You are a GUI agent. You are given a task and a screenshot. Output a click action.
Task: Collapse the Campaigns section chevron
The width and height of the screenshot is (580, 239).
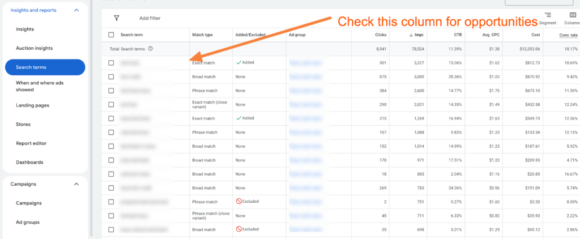click(76, 184)
